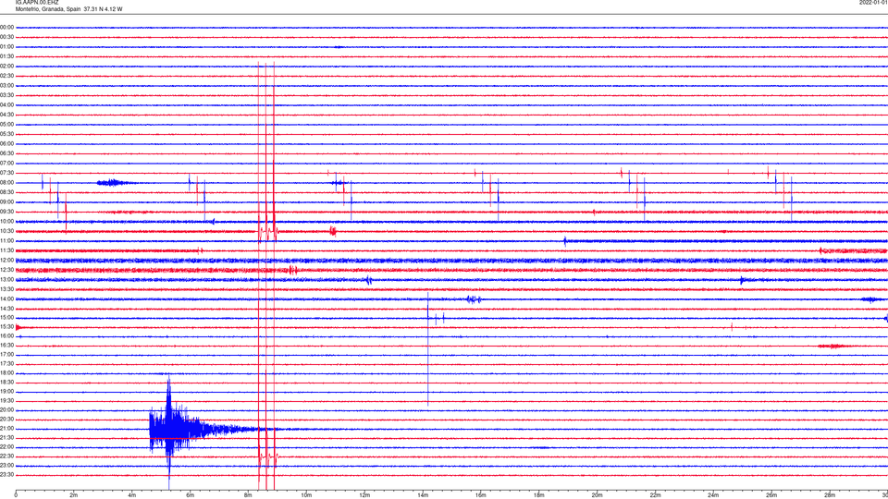Select the 08:00 trace time label
Image resolution: width=888 pixels, height=499 pixels.
(7, 183)
